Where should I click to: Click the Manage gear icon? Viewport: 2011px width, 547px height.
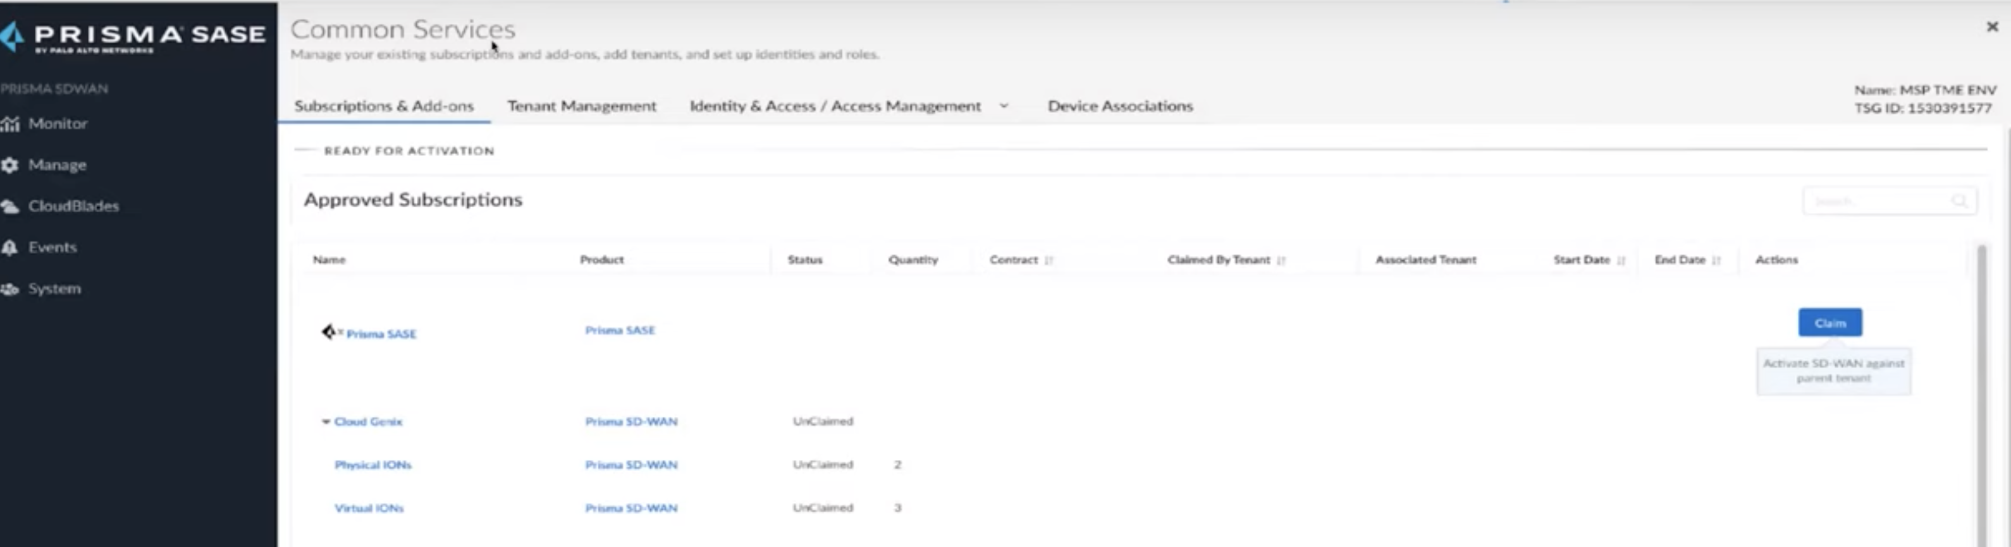tap(9, 165)
